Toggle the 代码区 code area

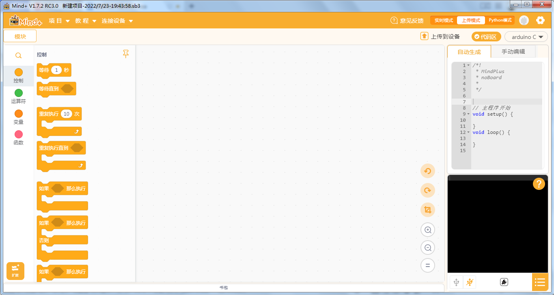pos(486,37)
